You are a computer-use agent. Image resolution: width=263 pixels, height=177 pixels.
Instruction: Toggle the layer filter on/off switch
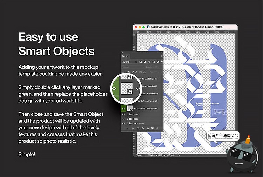(161, 62)
